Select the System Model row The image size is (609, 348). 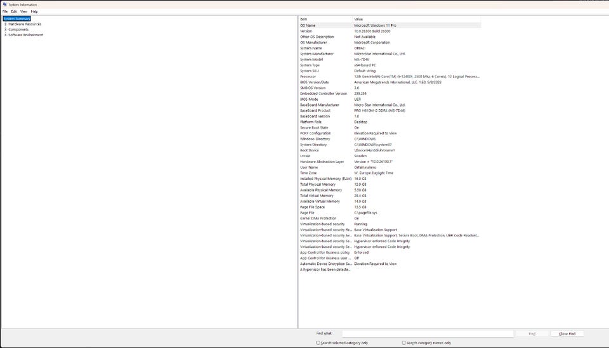pyautogui.click(x=390, y=60)
